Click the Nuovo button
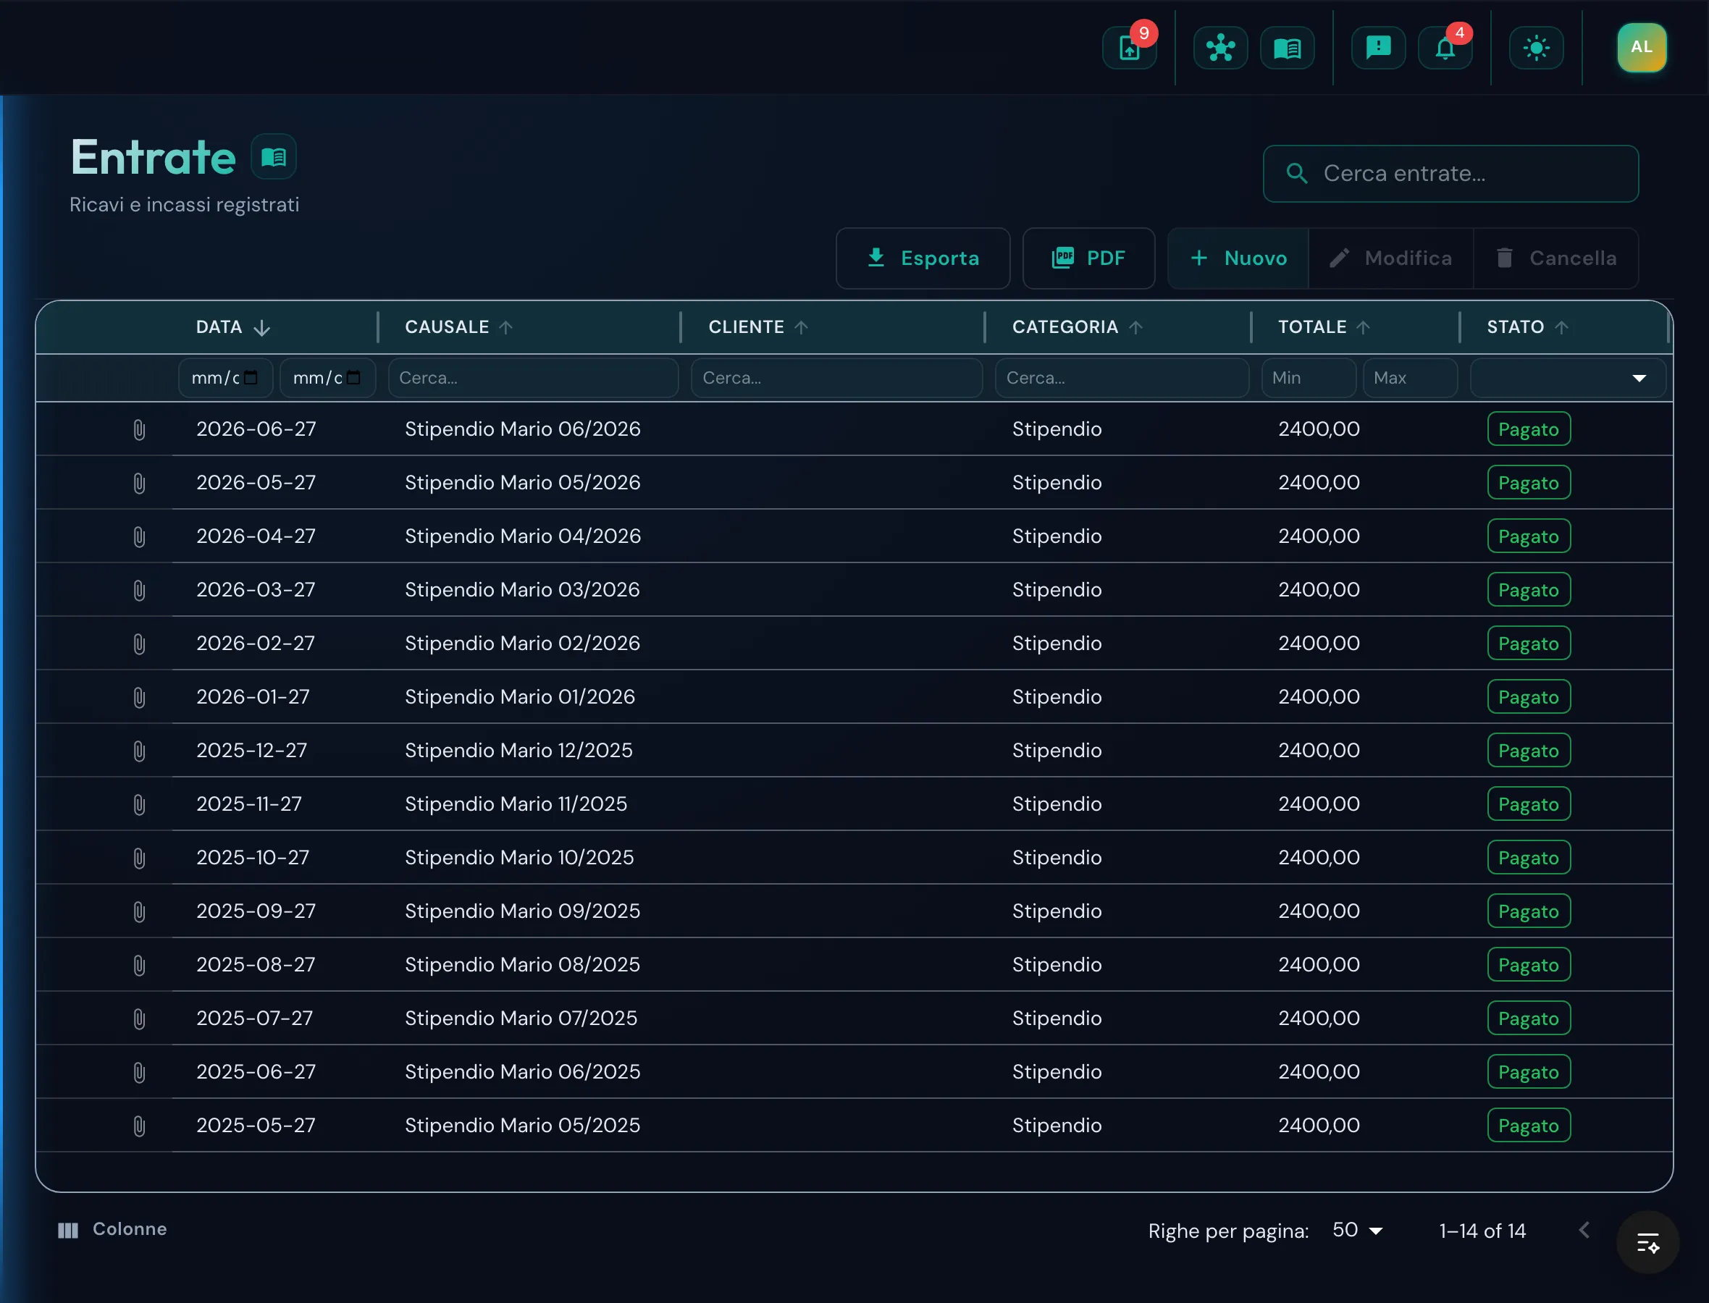 click(1238, 258)
